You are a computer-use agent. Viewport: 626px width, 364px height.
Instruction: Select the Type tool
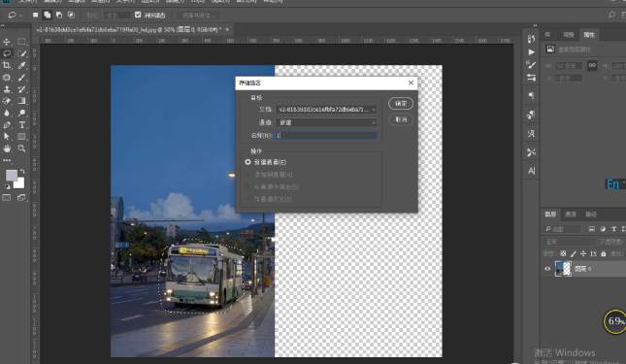22,125
